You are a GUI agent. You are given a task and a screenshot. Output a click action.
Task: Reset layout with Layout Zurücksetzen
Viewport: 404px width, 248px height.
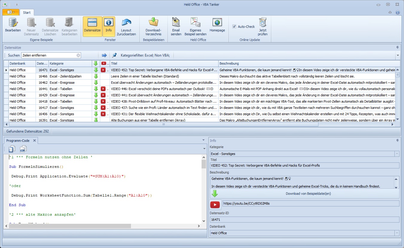point(126,23)
